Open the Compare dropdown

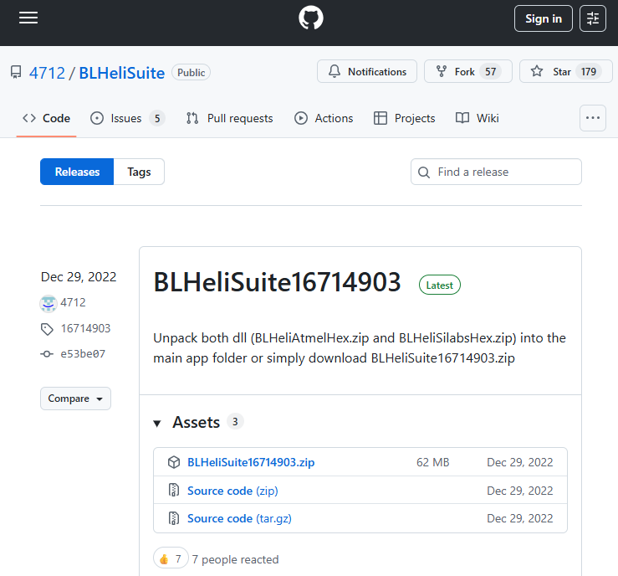pyautogui.click(x=75, y=399)
